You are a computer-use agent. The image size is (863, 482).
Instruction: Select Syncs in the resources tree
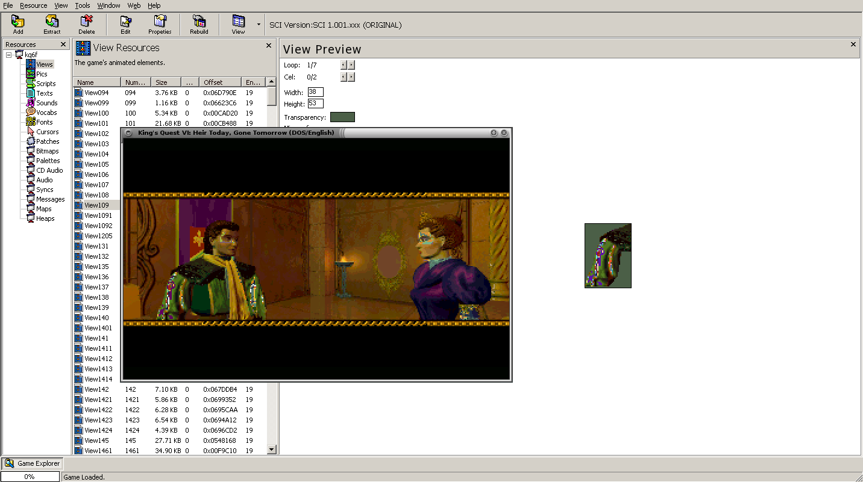pos(45,190)
